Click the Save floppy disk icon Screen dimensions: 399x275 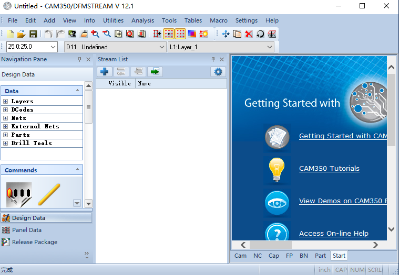click(33, 34)
